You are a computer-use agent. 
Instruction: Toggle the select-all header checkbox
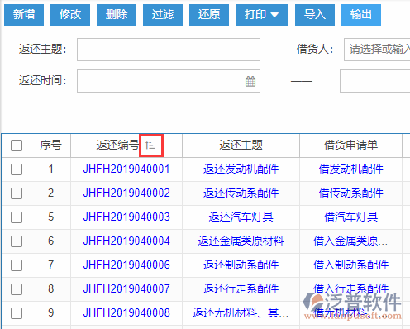(x=17, y=145)
